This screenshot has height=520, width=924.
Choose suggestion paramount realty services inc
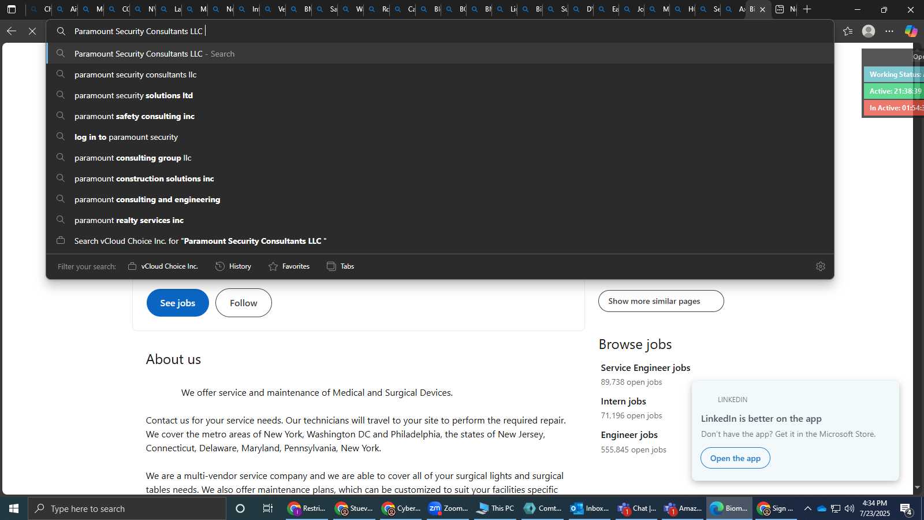coord(440,220)
